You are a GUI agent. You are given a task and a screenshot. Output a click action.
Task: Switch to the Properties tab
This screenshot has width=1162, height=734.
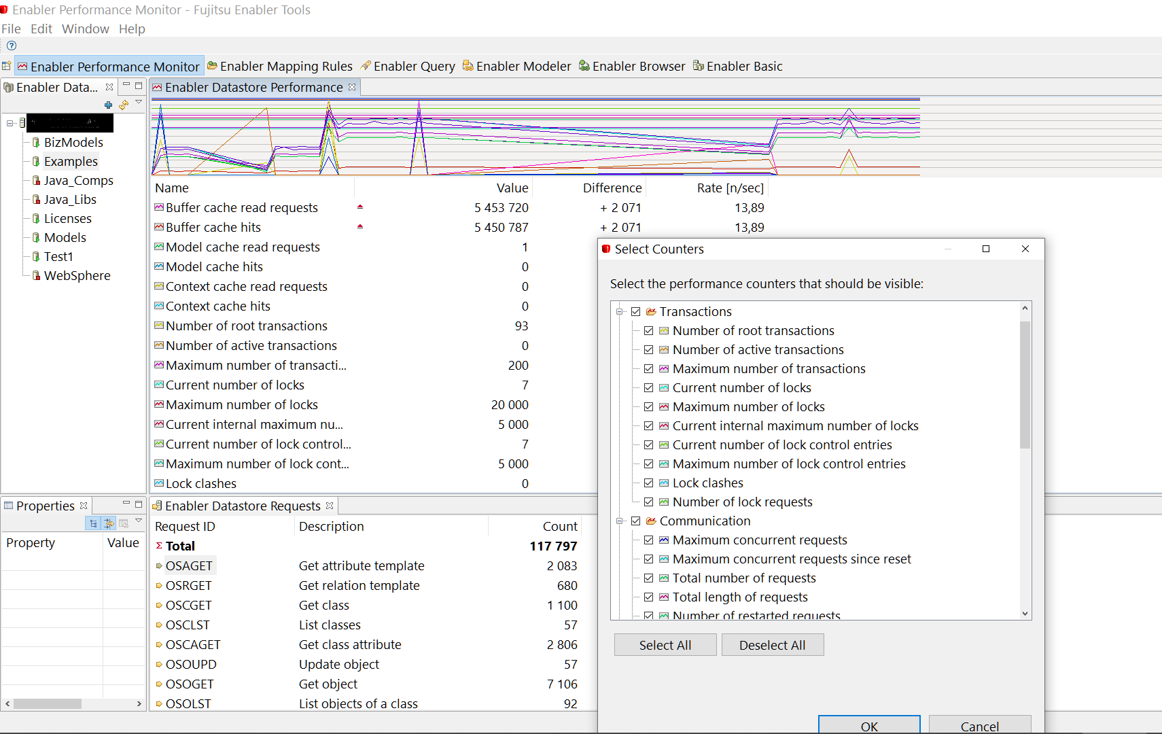click(x=45, y=506)
